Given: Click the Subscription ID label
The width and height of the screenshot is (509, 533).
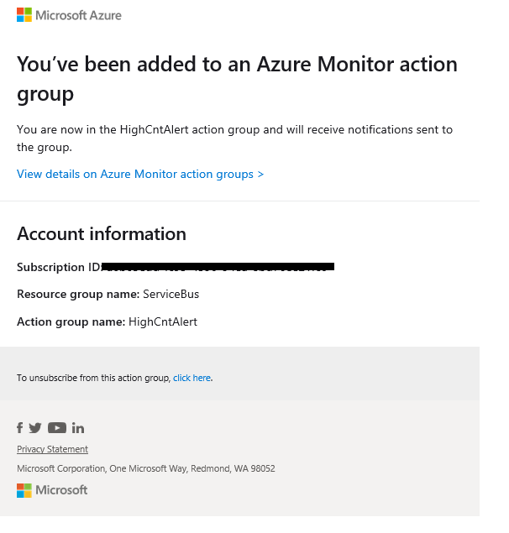Looking at the screenshot, I should (58, 267).
